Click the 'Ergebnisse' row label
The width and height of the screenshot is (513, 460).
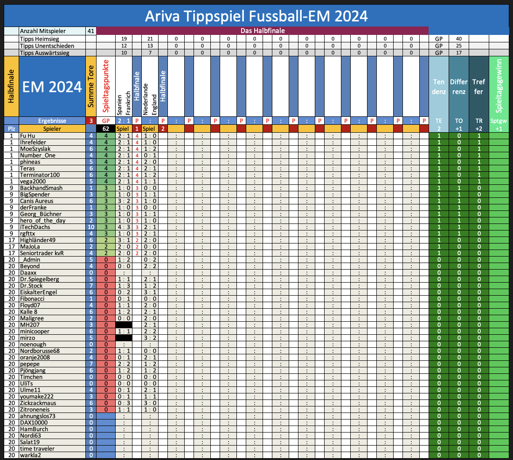coord(52,121)
